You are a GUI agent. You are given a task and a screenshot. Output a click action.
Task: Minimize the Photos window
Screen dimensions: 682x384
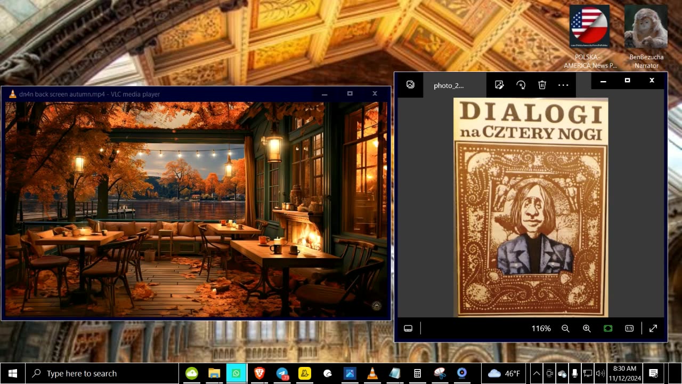603,81
